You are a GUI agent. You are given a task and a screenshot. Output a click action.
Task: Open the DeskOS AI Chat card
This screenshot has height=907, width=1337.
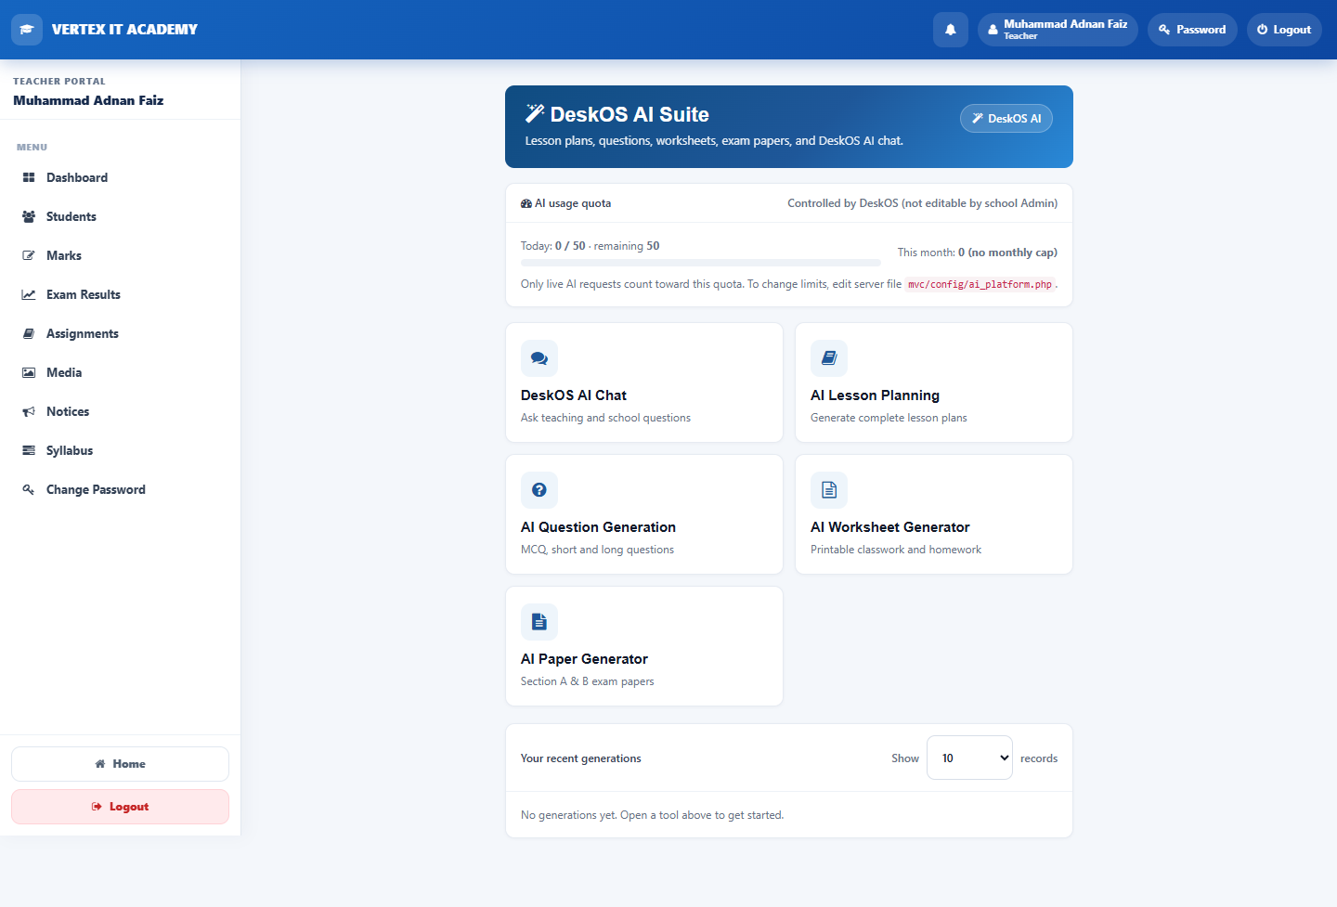pyautogui.click(x=644, y=382)
